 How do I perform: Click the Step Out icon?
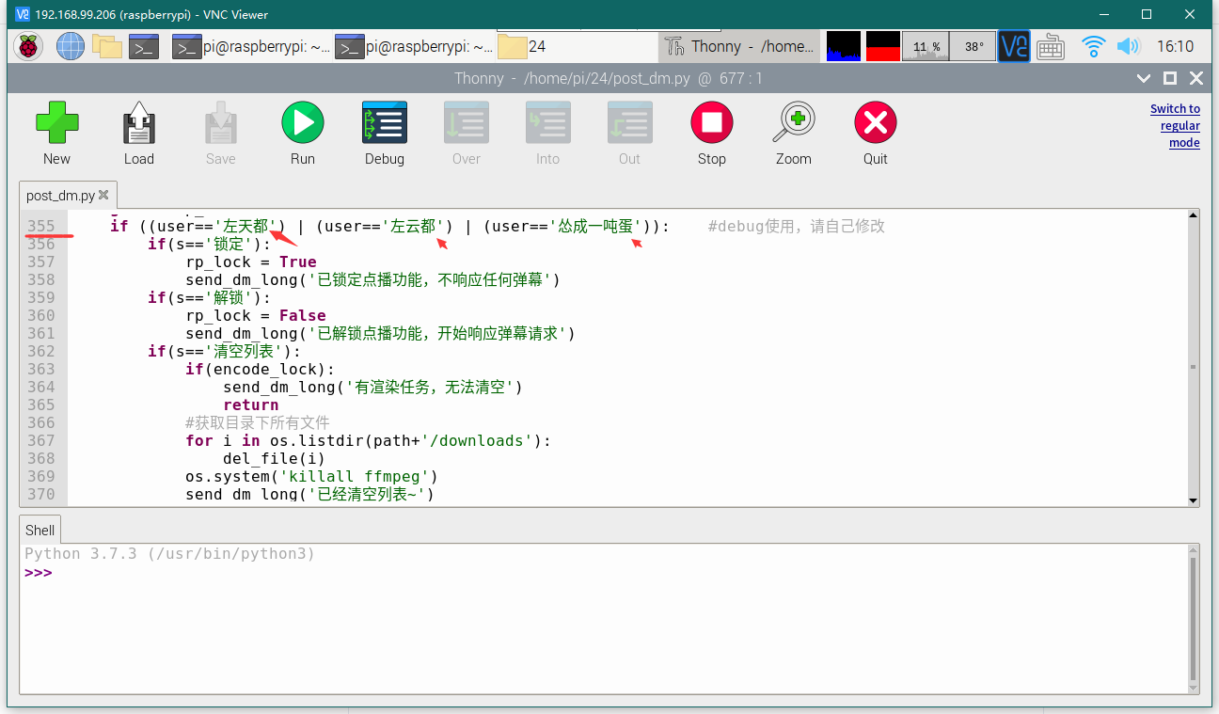tap(630, 123)
